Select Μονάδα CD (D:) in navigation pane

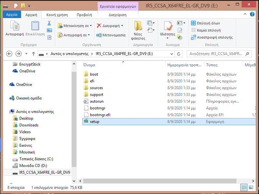click(x=33, y=166)
